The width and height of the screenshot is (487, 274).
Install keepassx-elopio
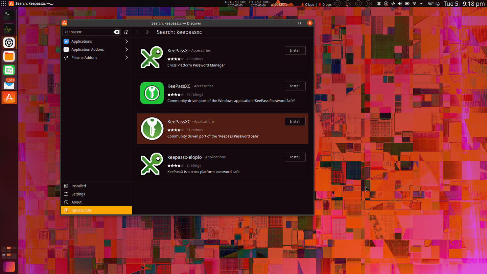(x=295, y=157)
